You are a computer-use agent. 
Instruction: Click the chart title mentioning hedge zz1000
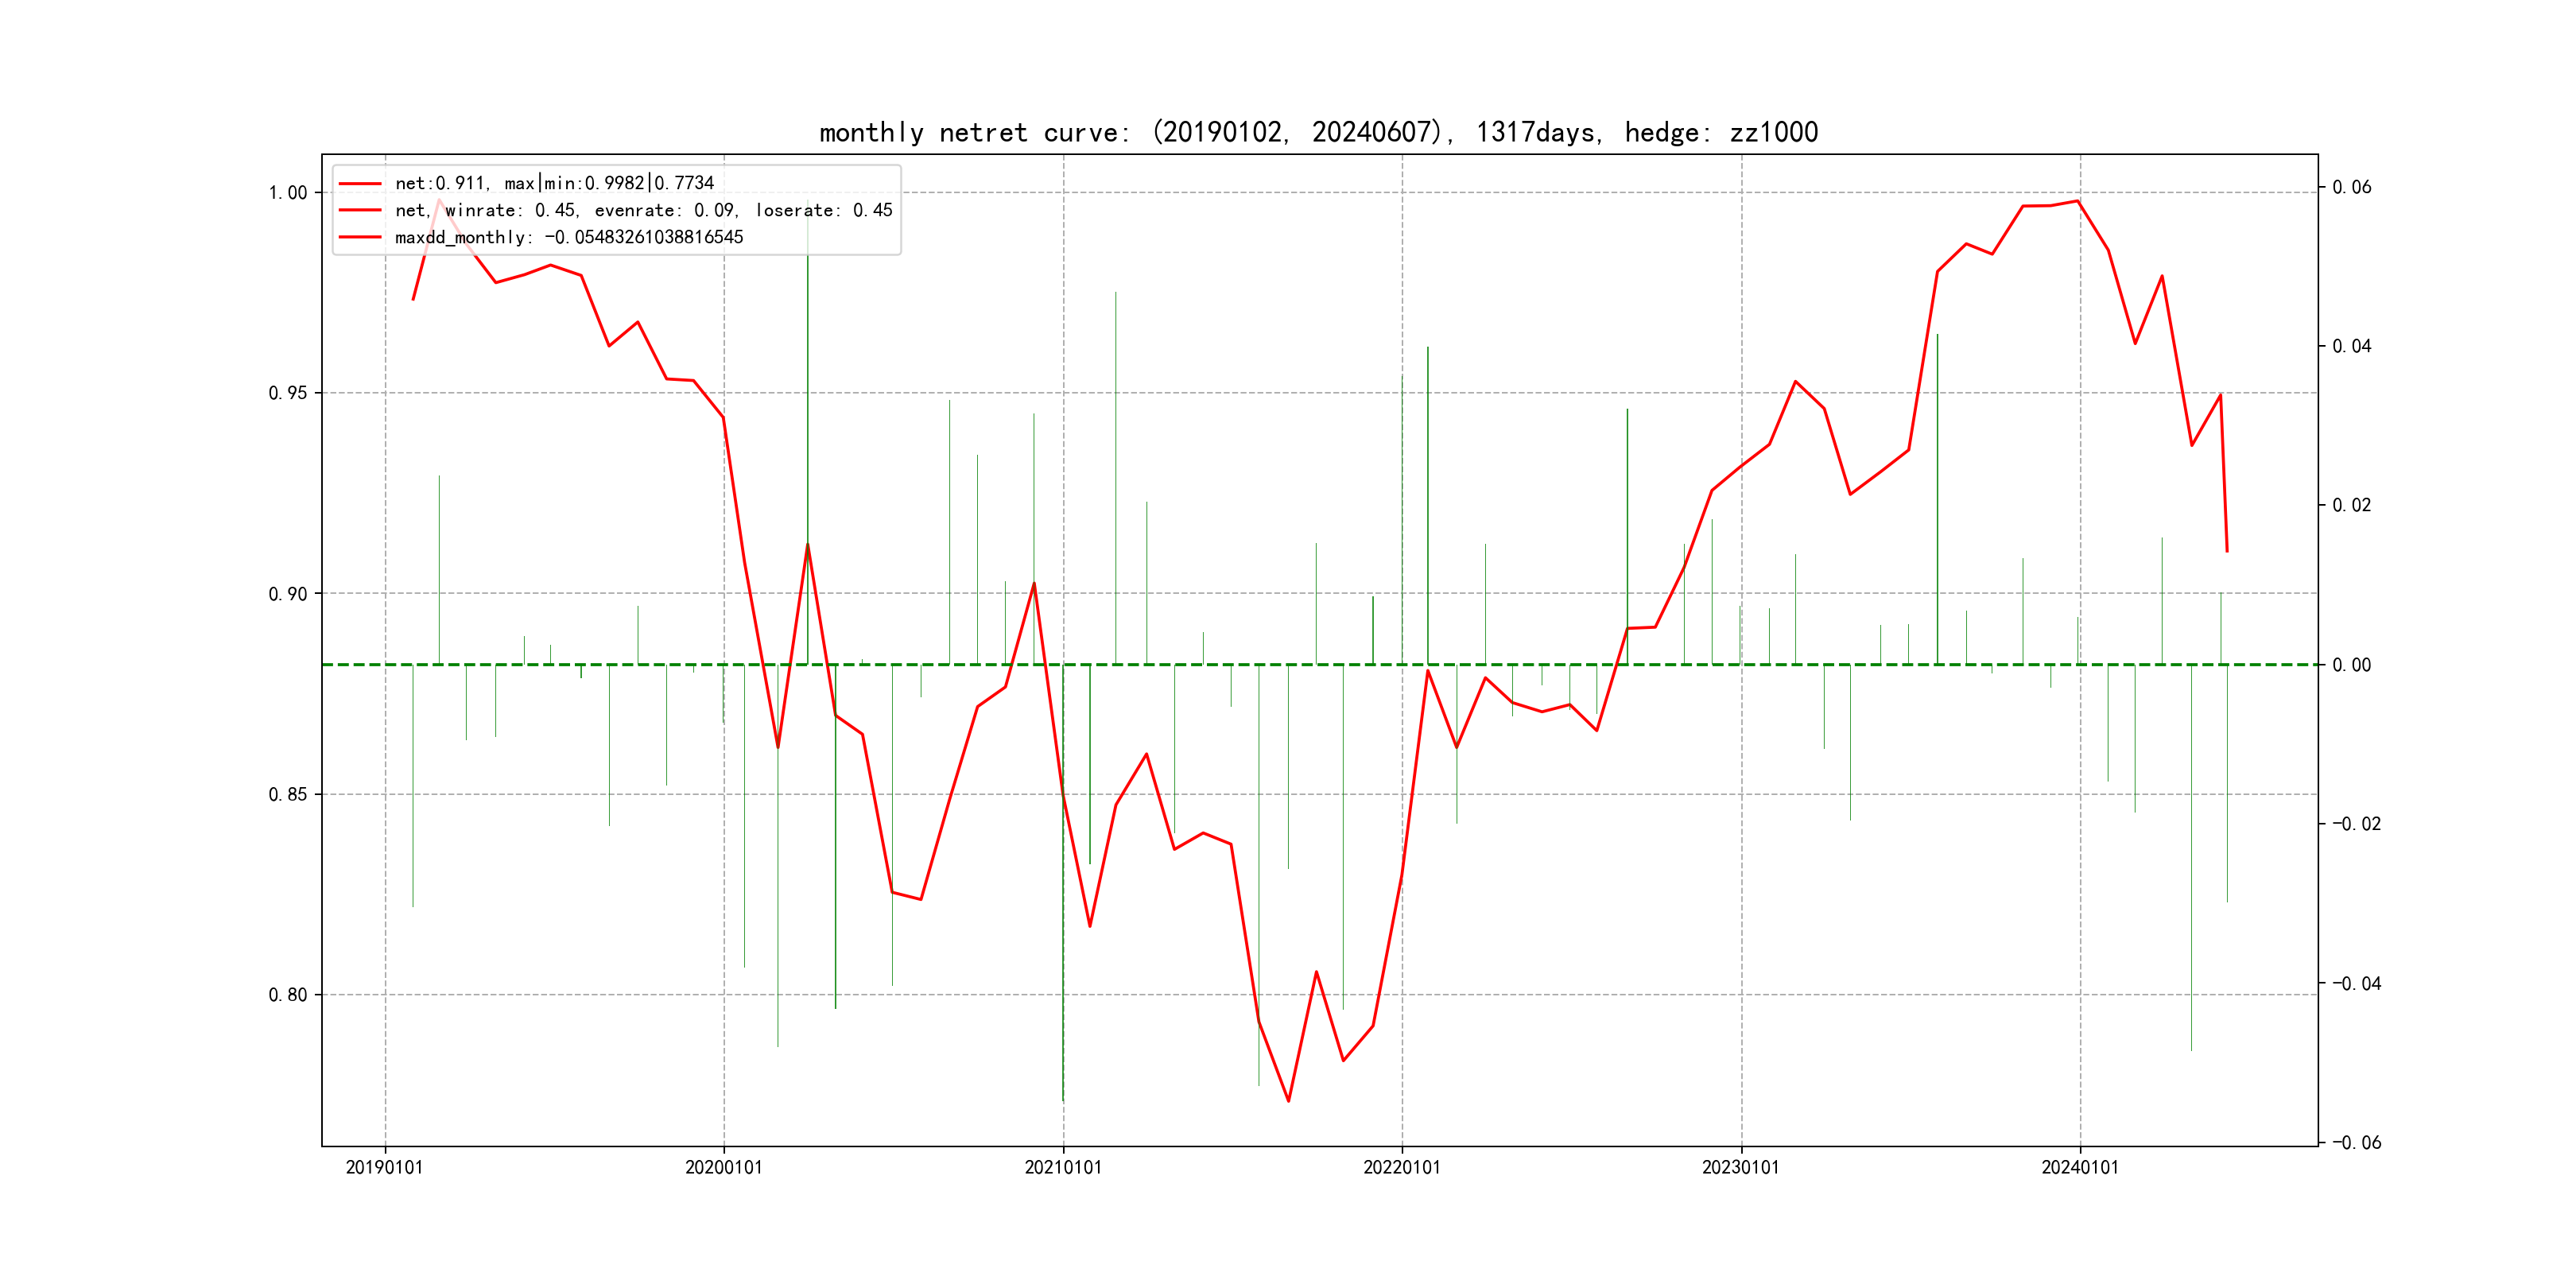coord(1318,132)
